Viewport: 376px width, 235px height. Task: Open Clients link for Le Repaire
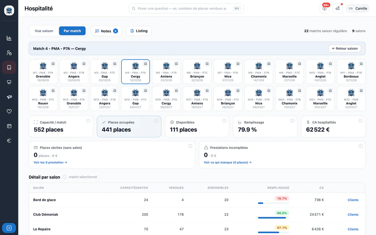[x=353, y=229]
